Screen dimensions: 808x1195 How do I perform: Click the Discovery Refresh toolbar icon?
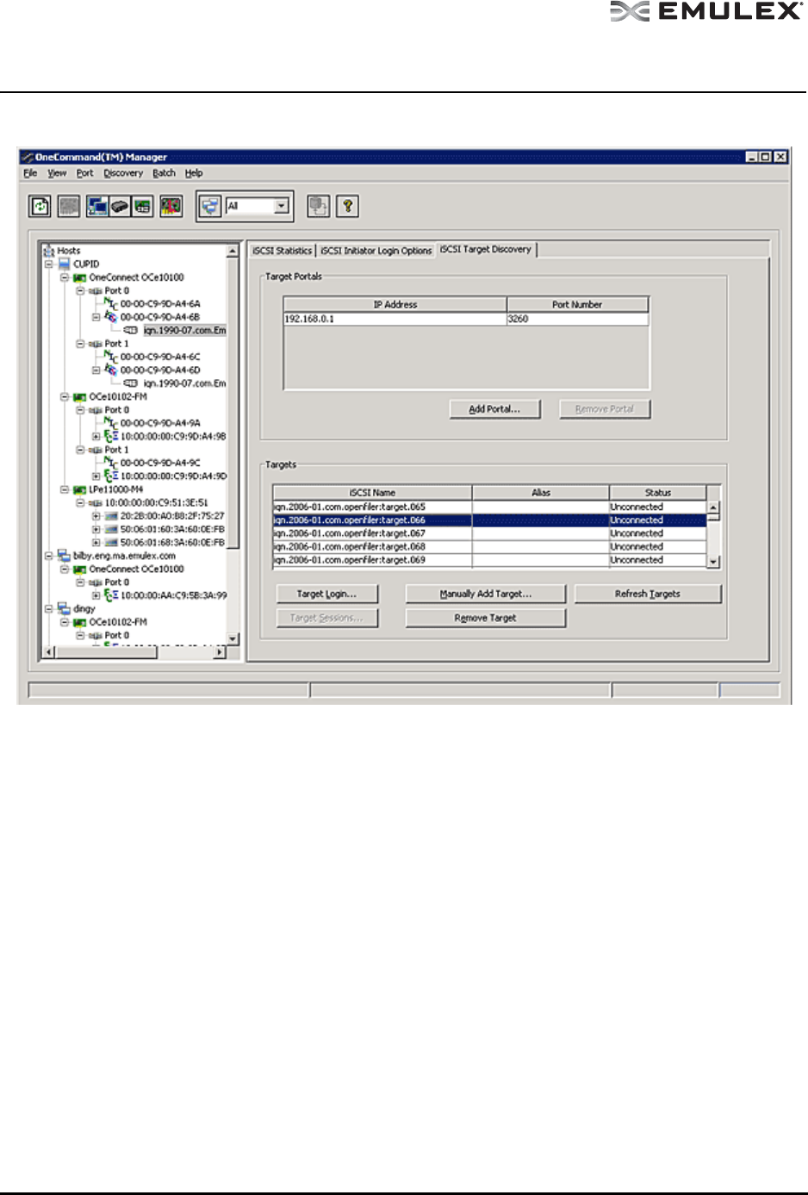[40, 206]
